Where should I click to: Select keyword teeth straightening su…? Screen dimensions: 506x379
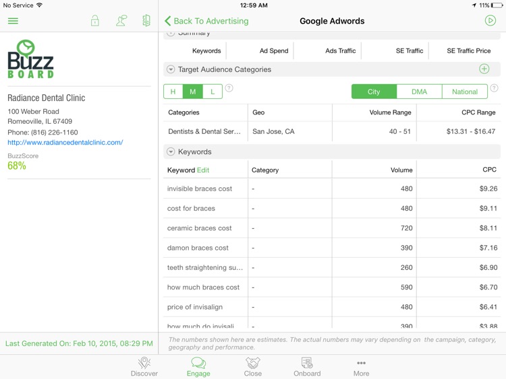tap(205, 267)
